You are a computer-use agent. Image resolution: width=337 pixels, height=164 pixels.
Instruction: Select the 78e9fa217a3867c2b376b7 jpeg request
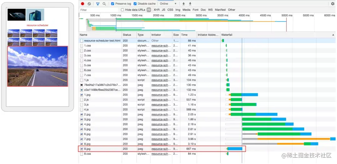[207, 85]
